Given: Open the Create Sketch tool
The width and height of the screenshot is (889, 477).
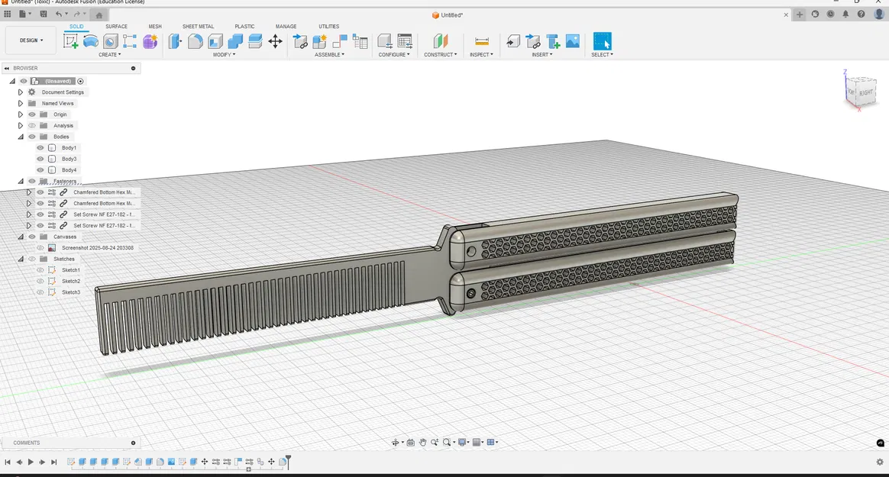Looking at the screenshot, I should pyautogui.click(x=70, y=41).
